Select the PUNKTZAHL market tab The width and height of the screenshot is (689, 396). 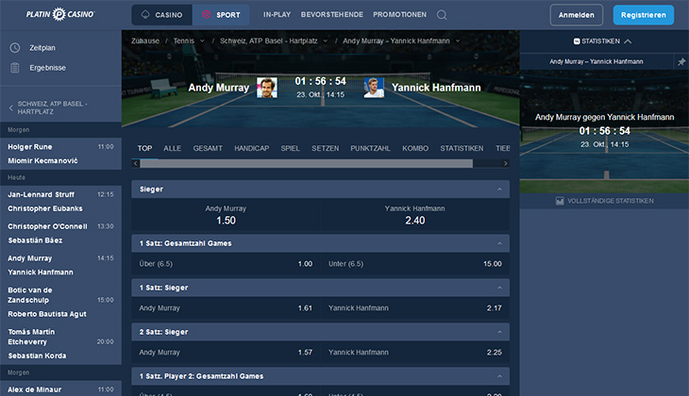370,148
